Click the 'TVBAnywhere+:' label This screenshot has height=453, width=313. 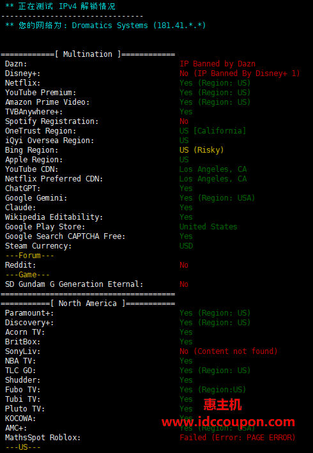[34, 112]
